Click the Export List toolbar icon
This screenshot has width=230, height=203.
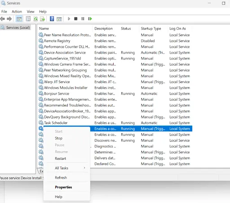tap(43, 19)
